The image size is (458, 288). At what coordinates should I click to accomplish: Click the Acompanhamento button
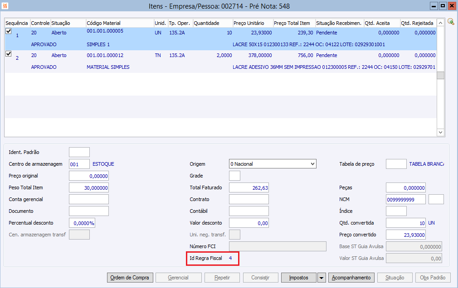coord(351,278)
